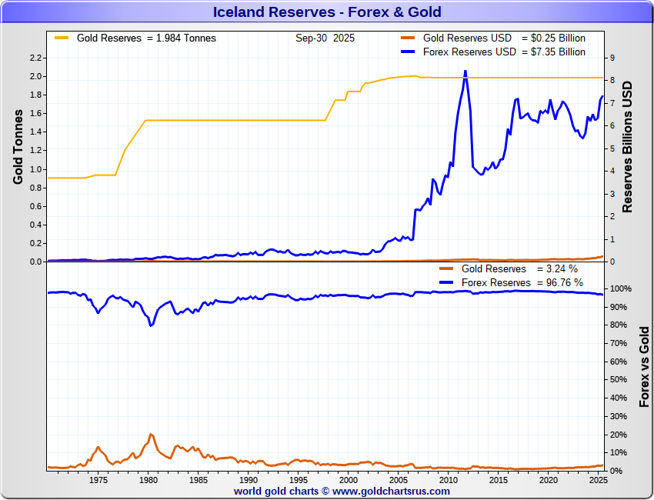This screenshot has height=500, width=654.
Task: Click the 1.4 tick on Gold Tonnes axis
Action: click(35, 132)
